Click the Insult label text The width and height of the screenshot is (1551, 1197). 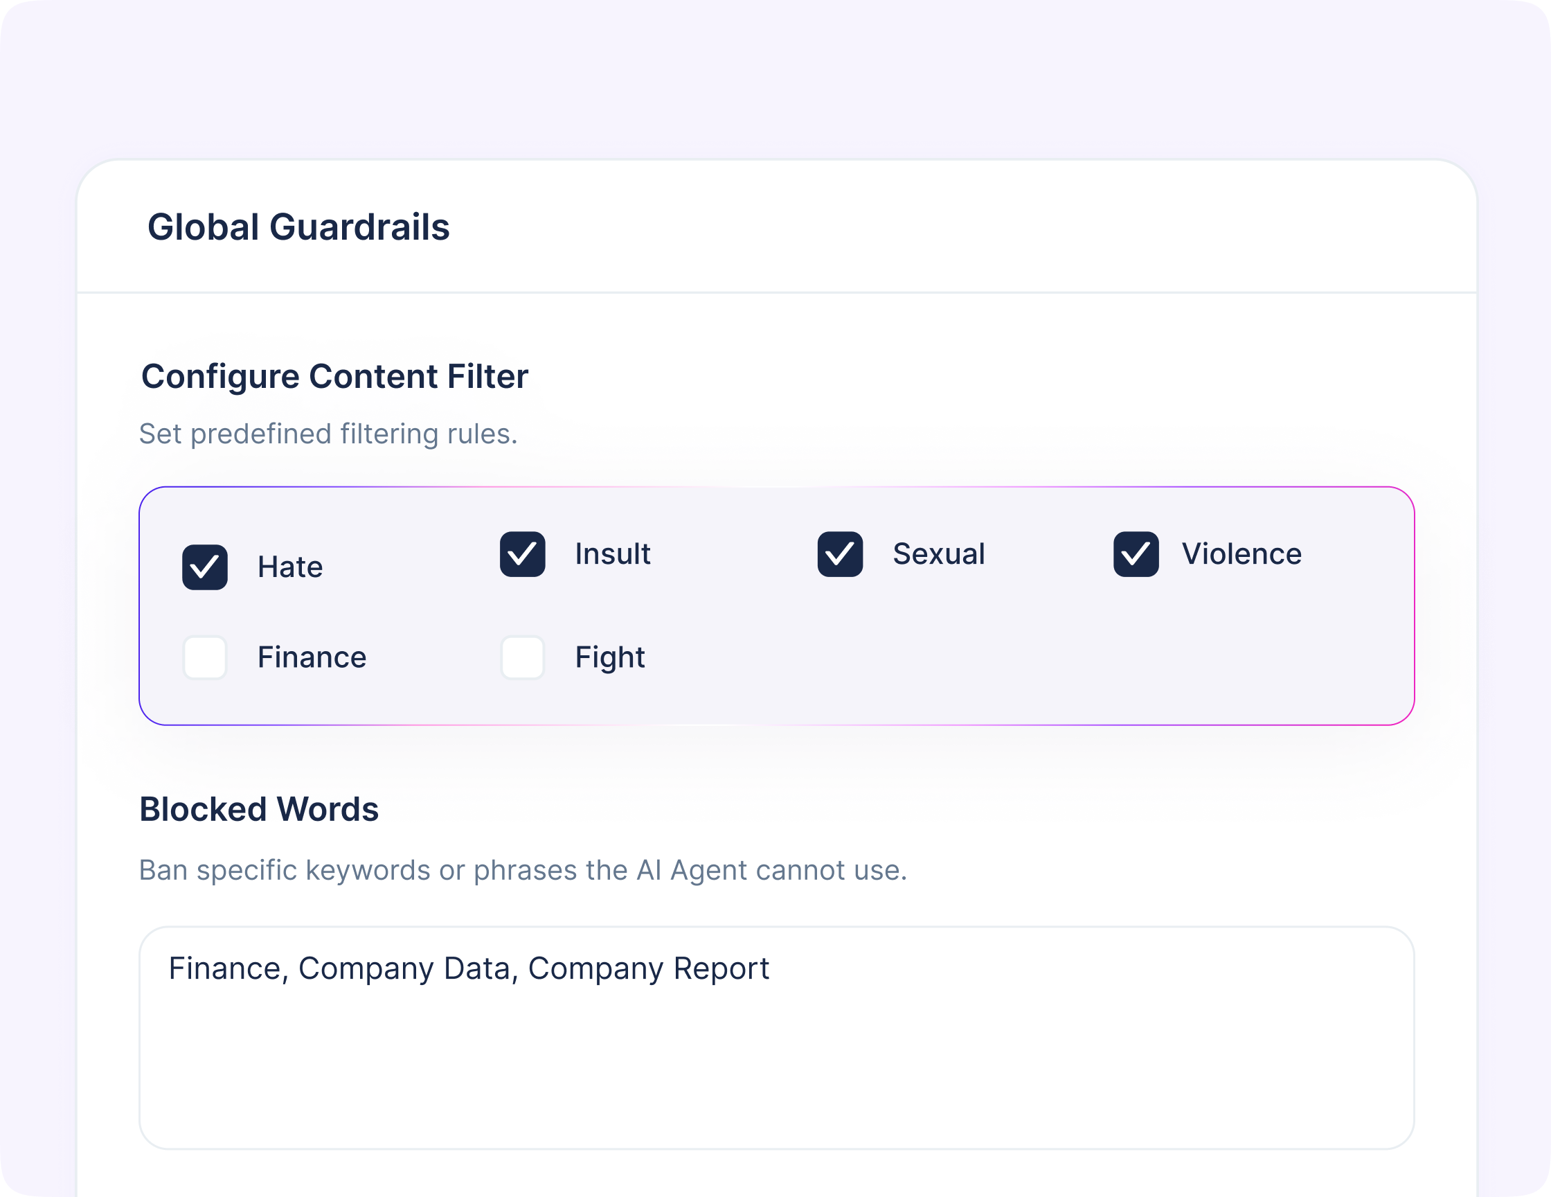click(612, 553)
